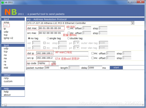Open igmp v2 packet page
Screen dimensions: 146x108
point(8,38)
